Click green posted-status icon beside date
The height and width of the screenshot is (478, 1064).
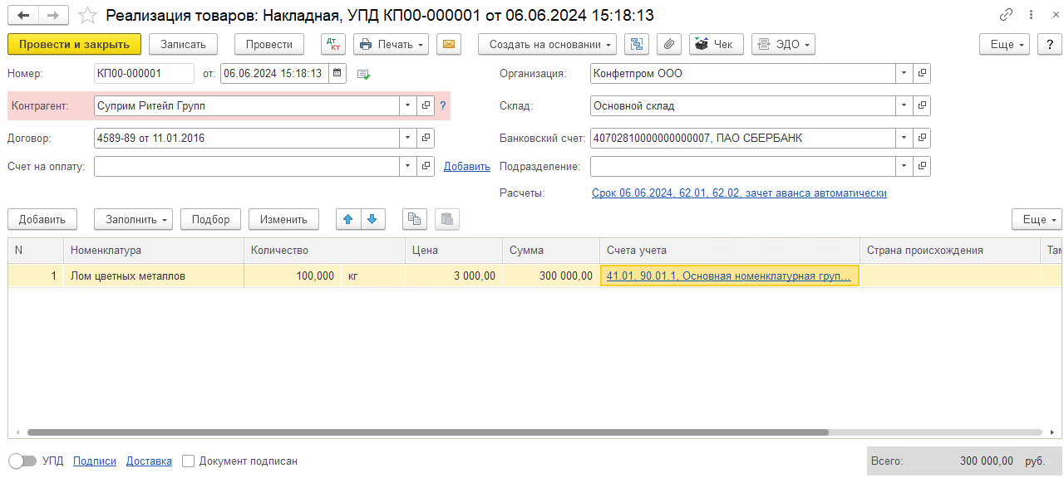tap(363, 74)
